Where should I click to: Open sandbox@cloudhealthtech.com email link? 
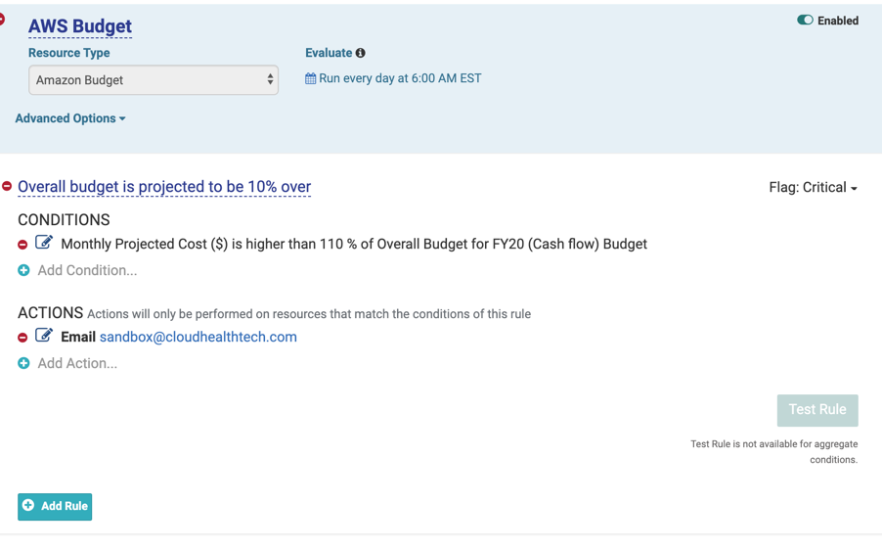click(x=198, y=337)
